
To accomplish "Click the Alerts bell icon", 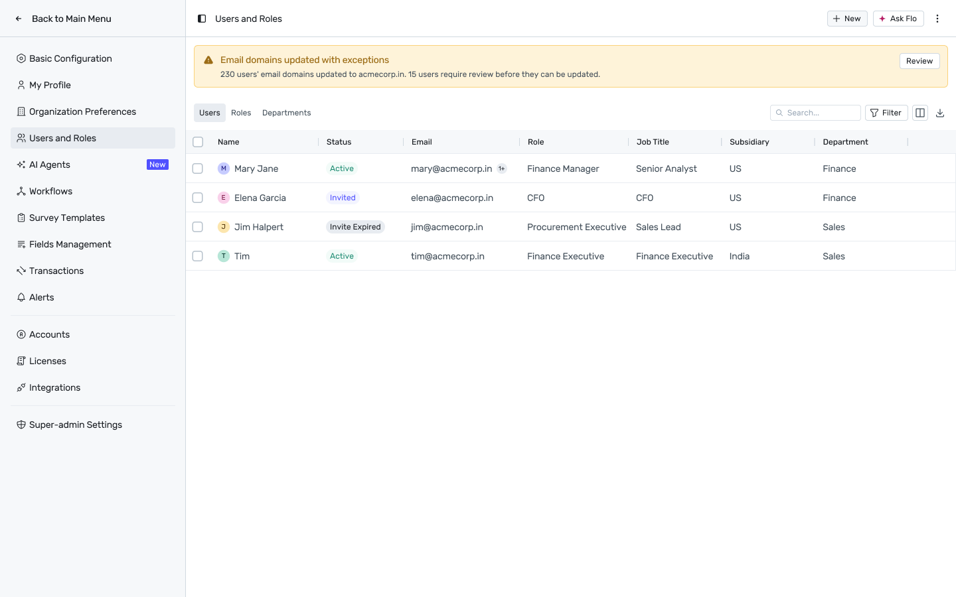I will click(x=21, y=297).
